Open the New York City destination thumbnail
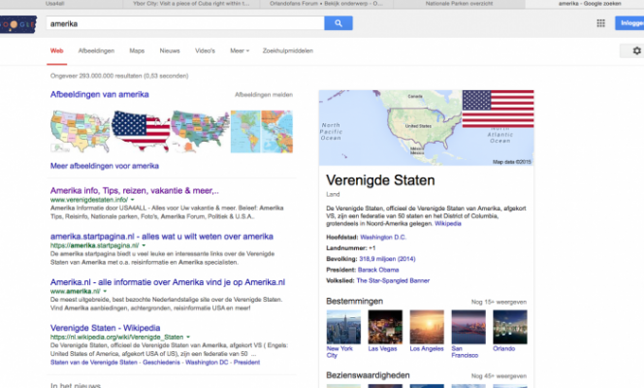 343,327
